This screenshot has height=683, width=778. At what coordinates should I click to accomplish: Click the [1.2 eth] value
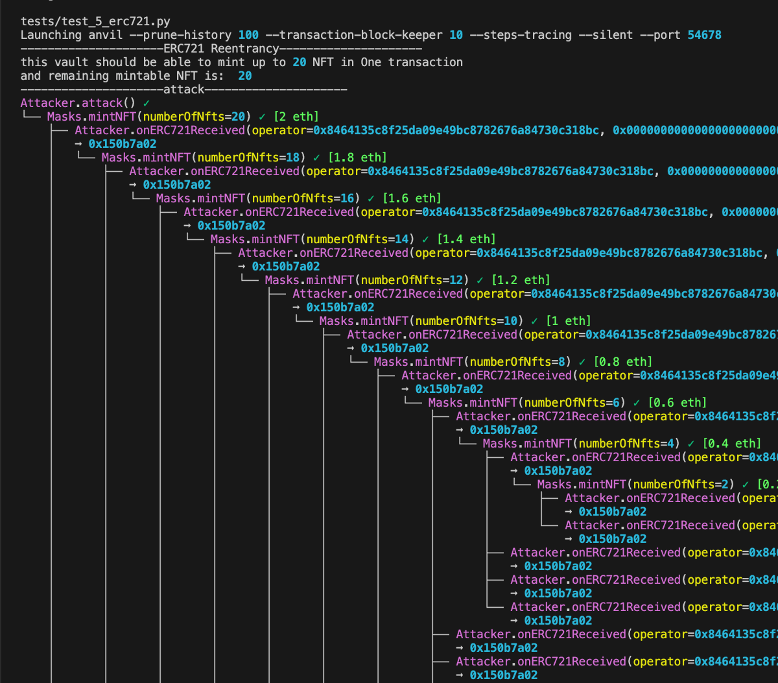(521, 280)
